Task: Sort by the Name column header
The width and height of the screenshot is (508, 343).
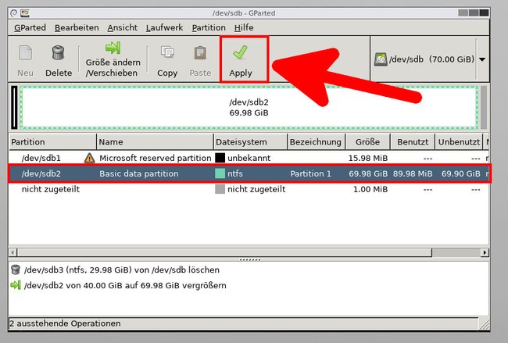Action: point(155,142)
